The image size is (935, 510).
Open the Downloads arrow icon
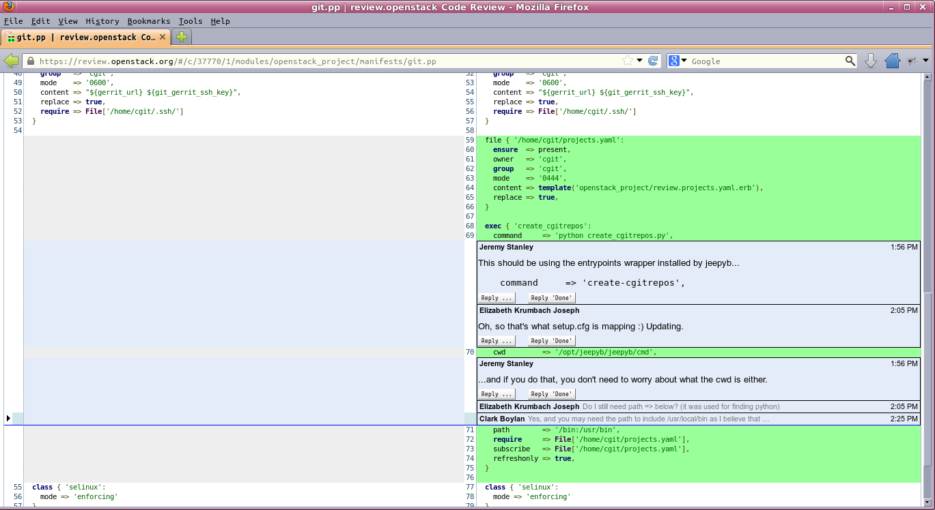point(871,61)
